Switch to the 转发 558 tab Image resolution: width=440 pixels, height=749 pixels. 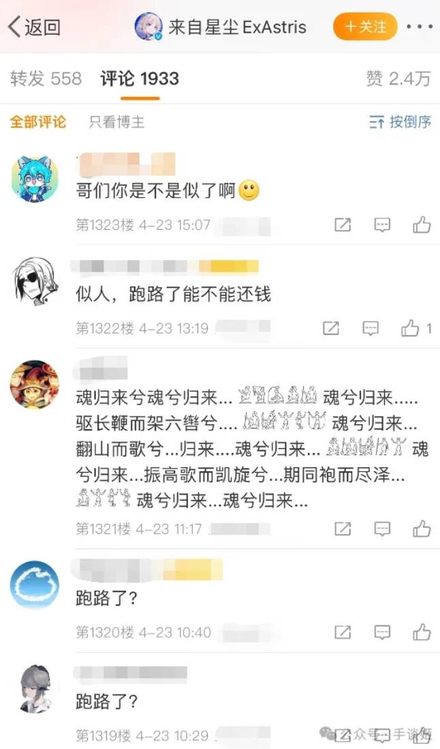46,79
